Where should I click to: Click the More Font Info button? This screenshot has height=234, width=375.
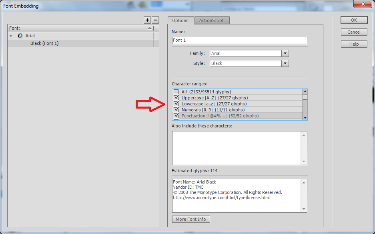coord(191,219)
